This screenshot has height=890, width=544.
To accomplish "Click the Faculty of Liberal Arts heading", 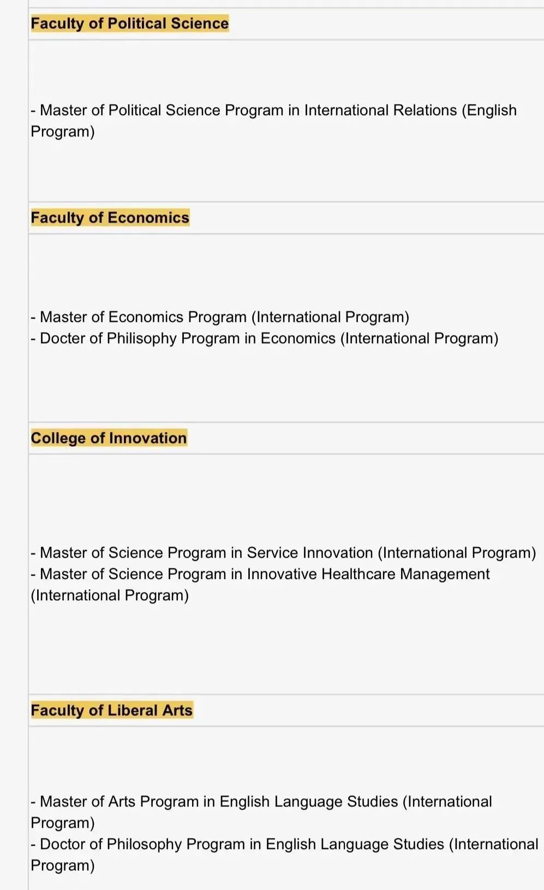I will 112,710.
